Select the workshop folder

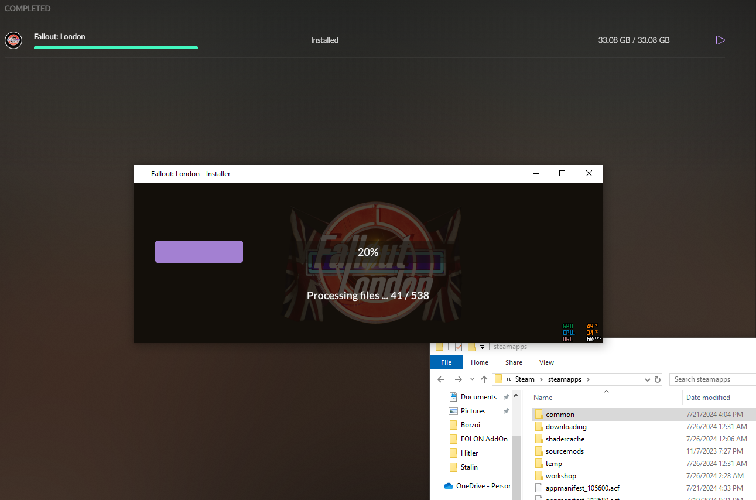[x=560, y=476]
